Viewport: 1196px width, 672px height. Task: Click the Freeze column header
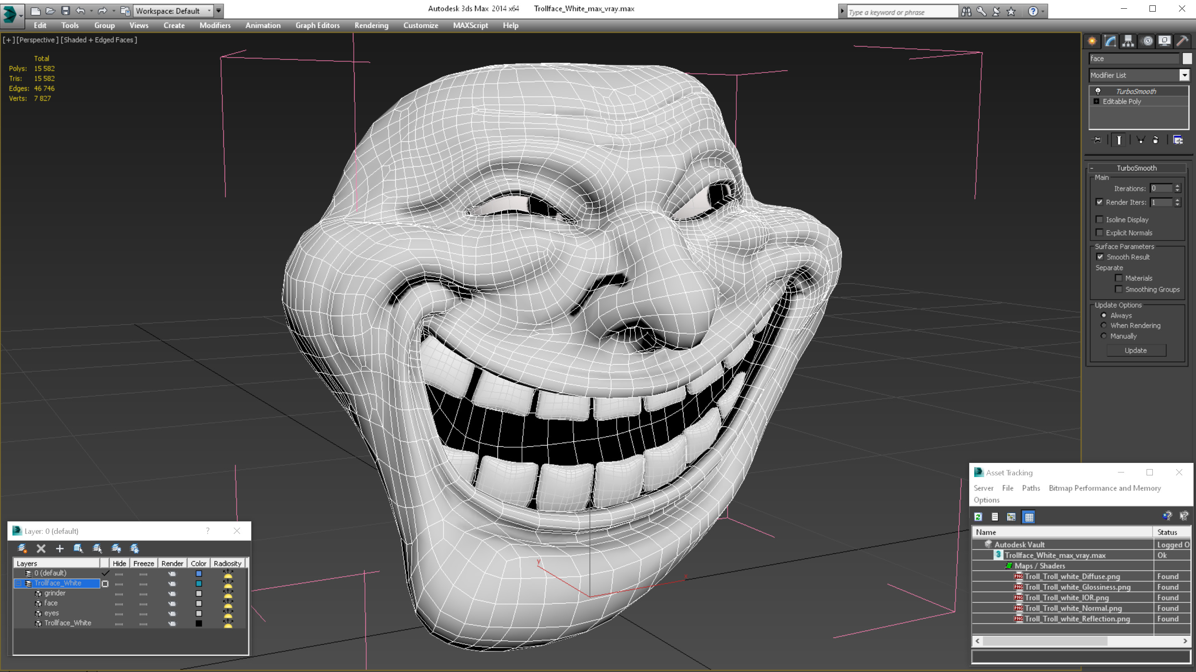click(143, 563)
